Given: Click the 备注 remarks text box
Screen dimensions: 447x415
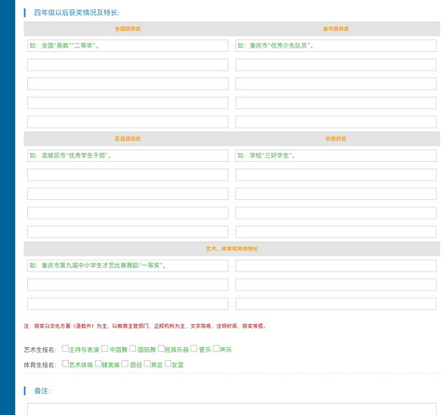Looking at the screenshot, I should pos(232,409).
